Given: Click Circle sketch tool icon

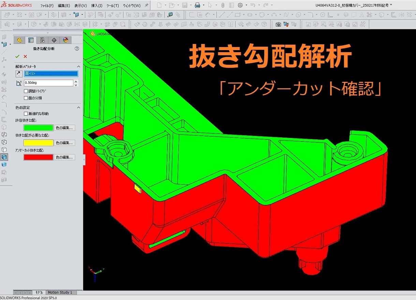Looking at the screenshot, I should coord(262,15).
